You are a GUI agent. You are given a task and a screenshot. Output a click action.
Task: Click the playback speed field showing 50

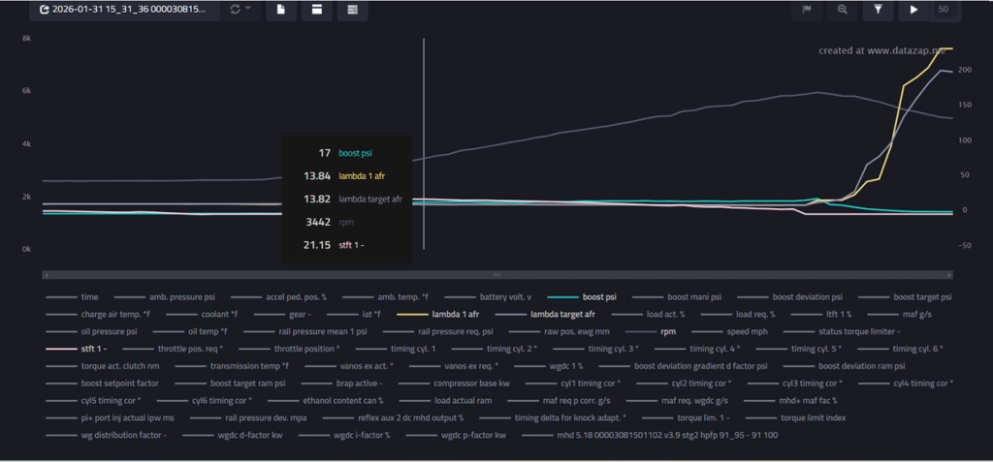945,10
